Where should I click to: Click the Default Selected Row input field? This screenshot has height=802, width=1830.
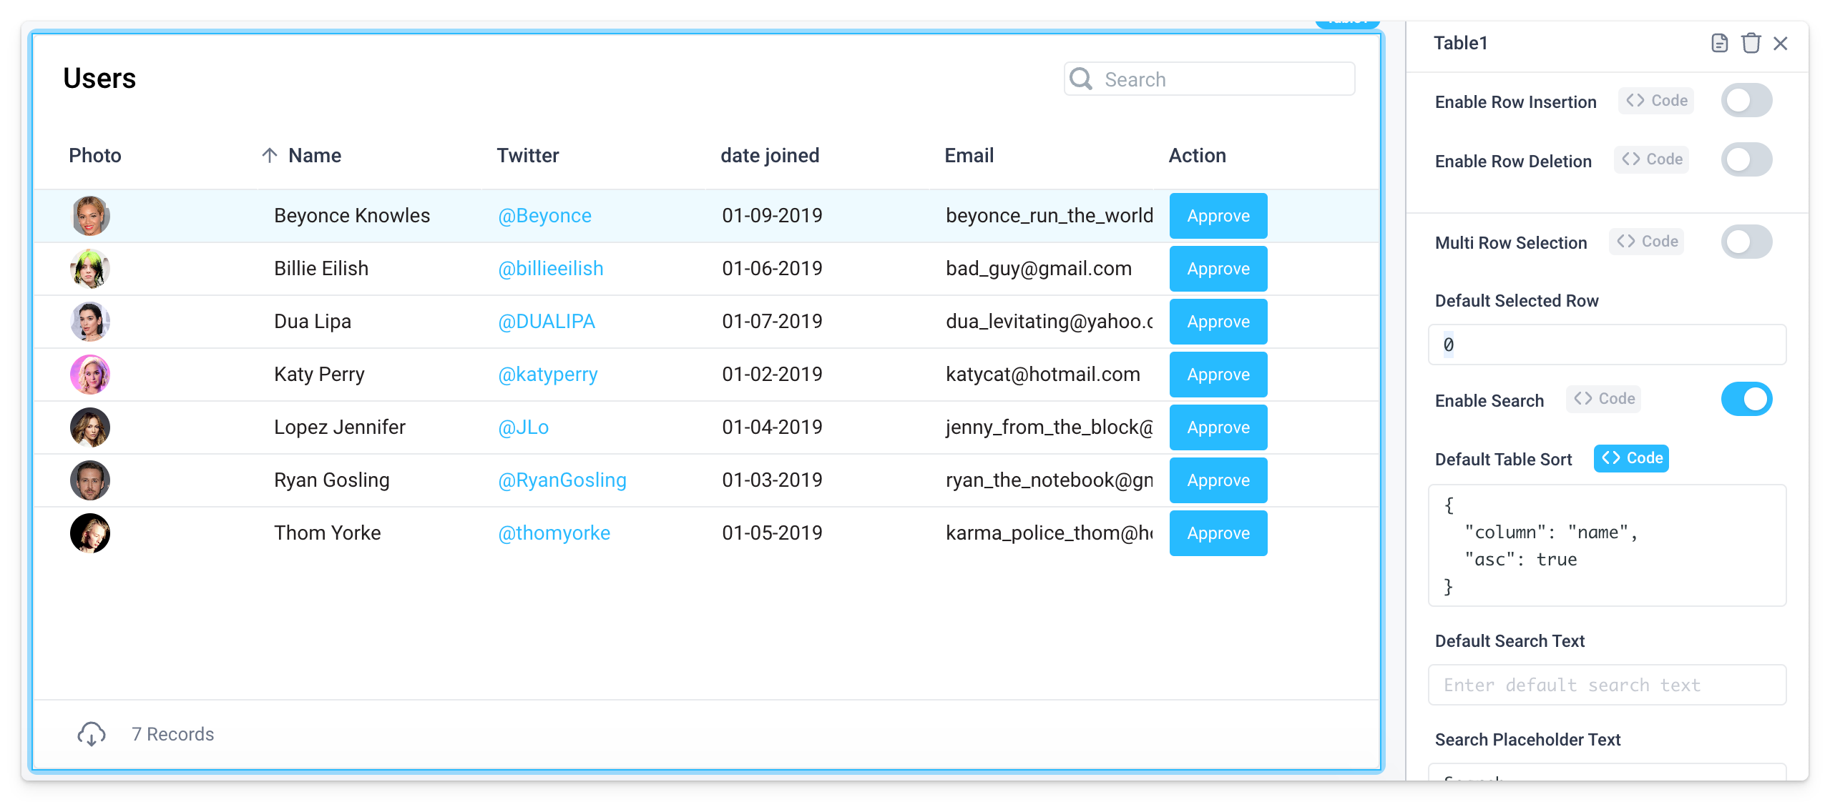pyautogui.click(x=1610, y=344)
